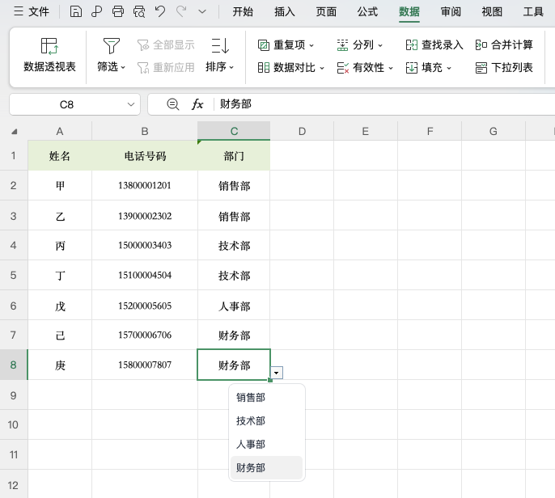Click the 电话号码 header cell
Screen dimensions: 555x498
pyautogui.click(x=145, y=155)
